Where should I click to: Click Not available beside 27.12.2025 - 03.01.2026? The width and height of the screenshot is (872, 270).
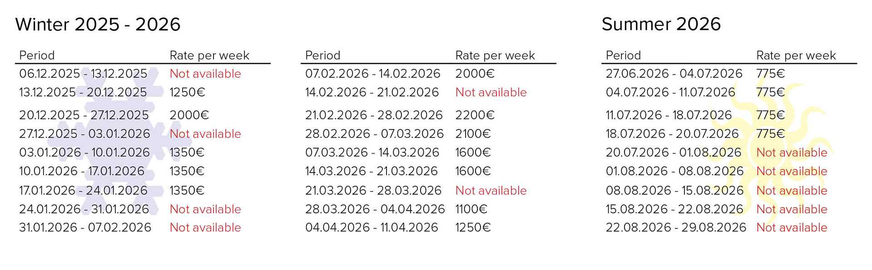point(205,134)
